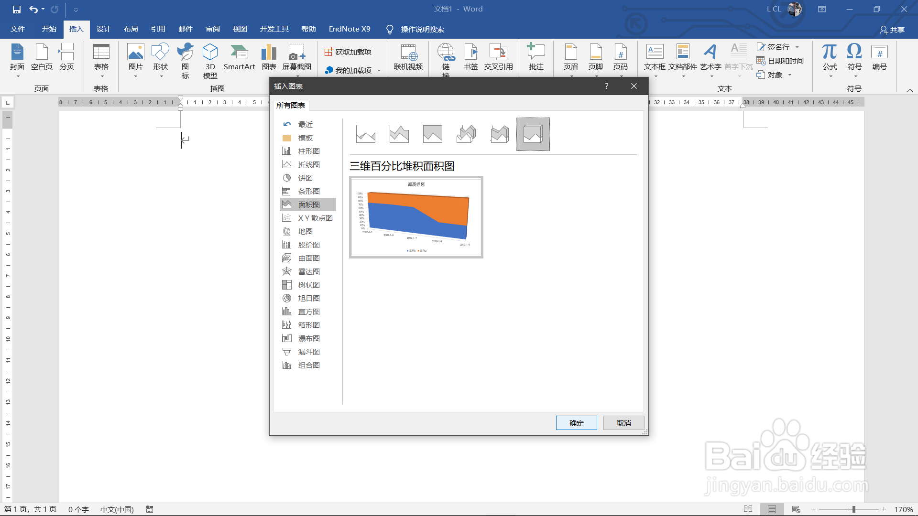
Task: Click the 确定 button
Action: pos(576,423)
